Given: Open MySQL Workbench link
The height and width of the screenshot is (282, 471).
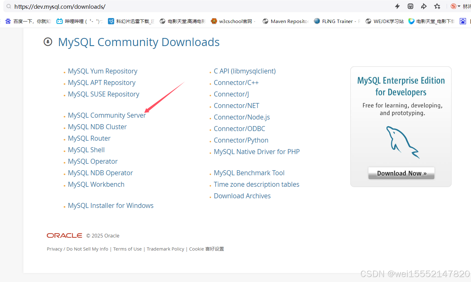Looking at the screenshot, I should coord(96,184).
